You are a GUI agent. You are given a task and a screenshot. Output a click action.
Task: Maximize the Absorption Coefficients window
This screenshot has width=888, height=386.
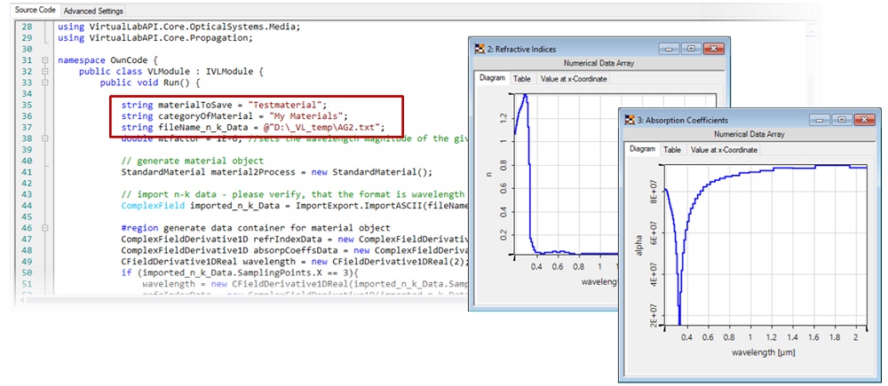tap(842, 120)
